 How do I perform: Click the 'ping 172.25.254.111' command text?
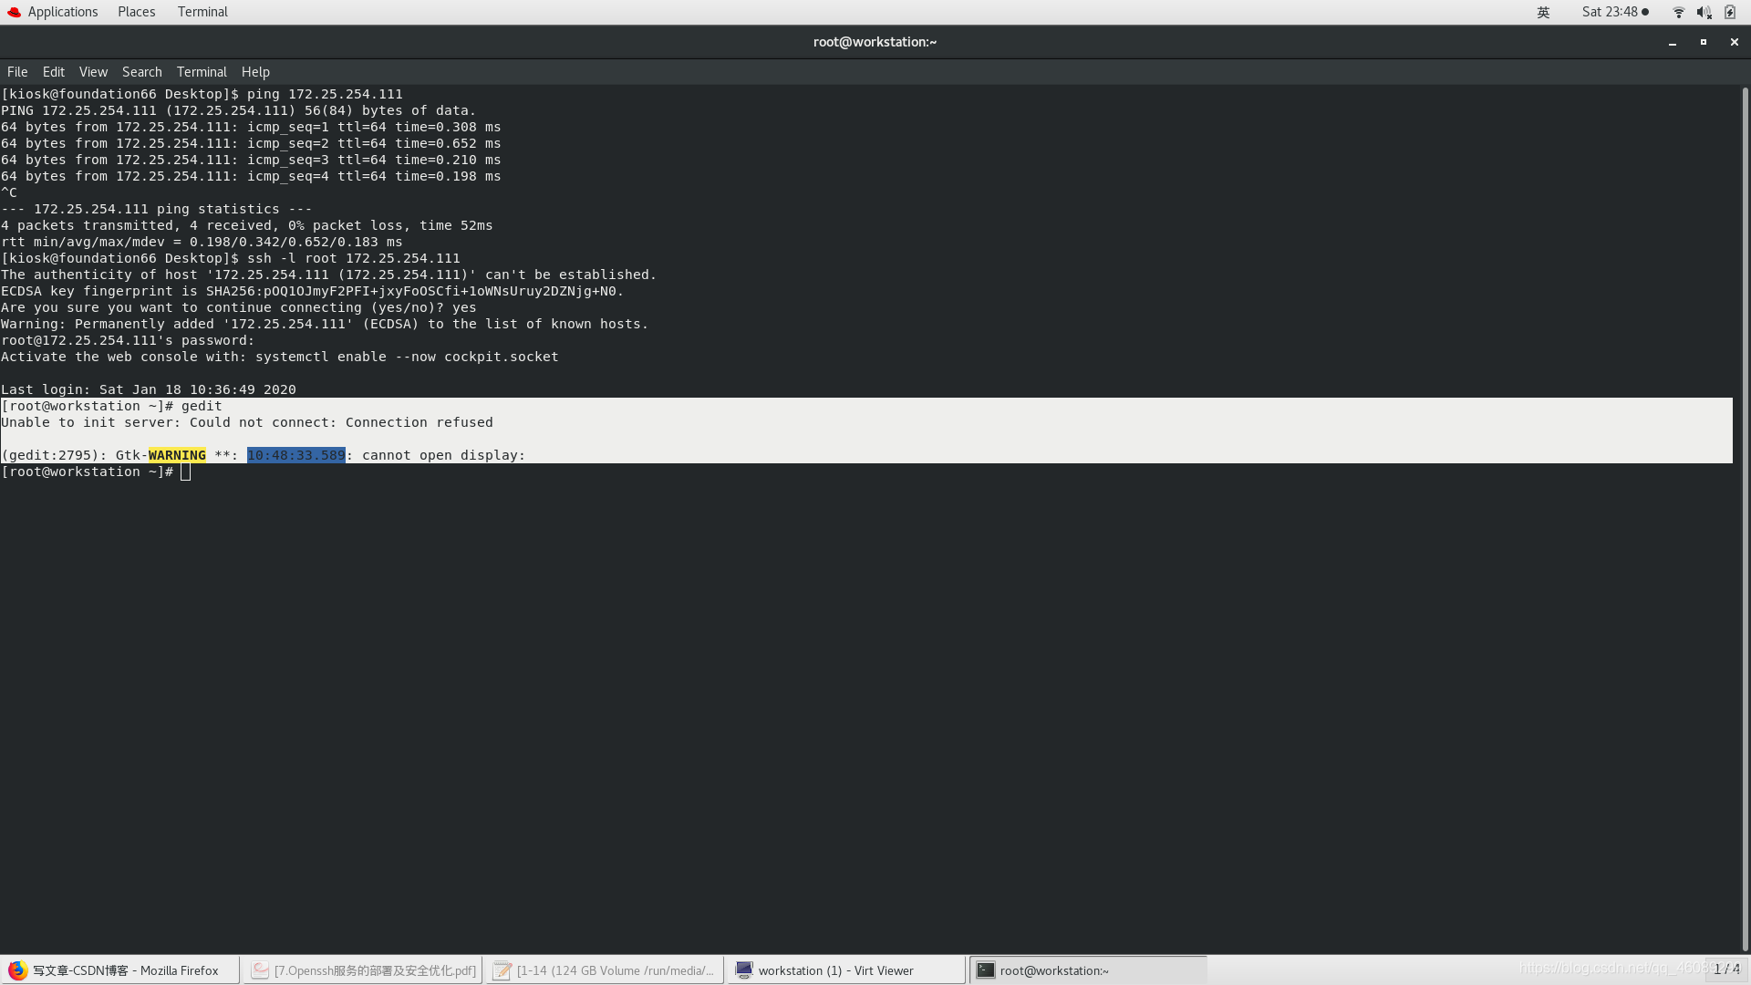point(325,94)
